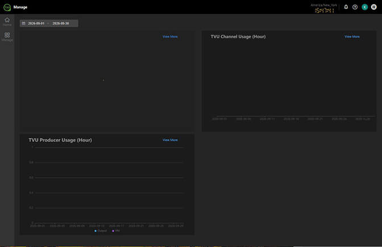Open the green user avatar menu
The height and width of the screenshot is (247, 382).
click(x=365, y=7)
